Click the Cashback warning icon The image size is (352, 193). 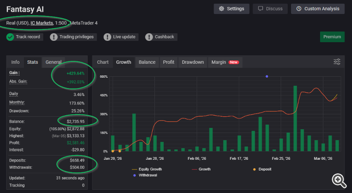point(149,37)
